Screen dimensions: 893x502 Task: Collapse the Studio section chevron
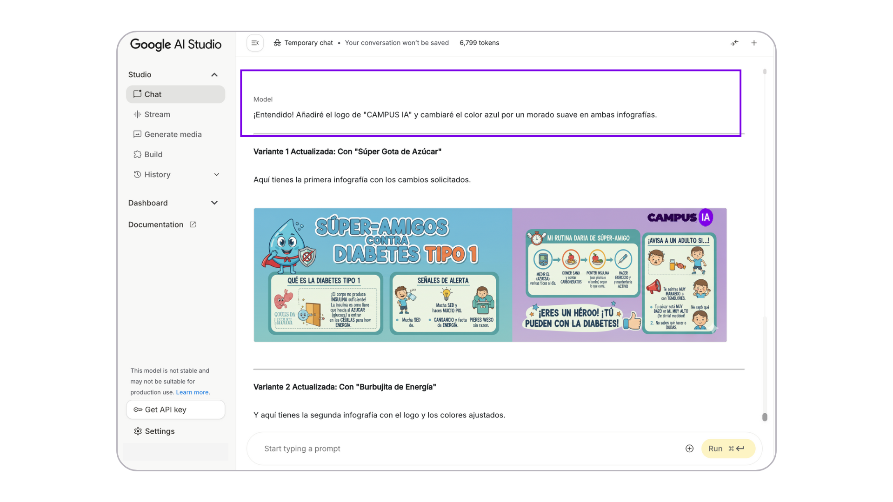214,75
